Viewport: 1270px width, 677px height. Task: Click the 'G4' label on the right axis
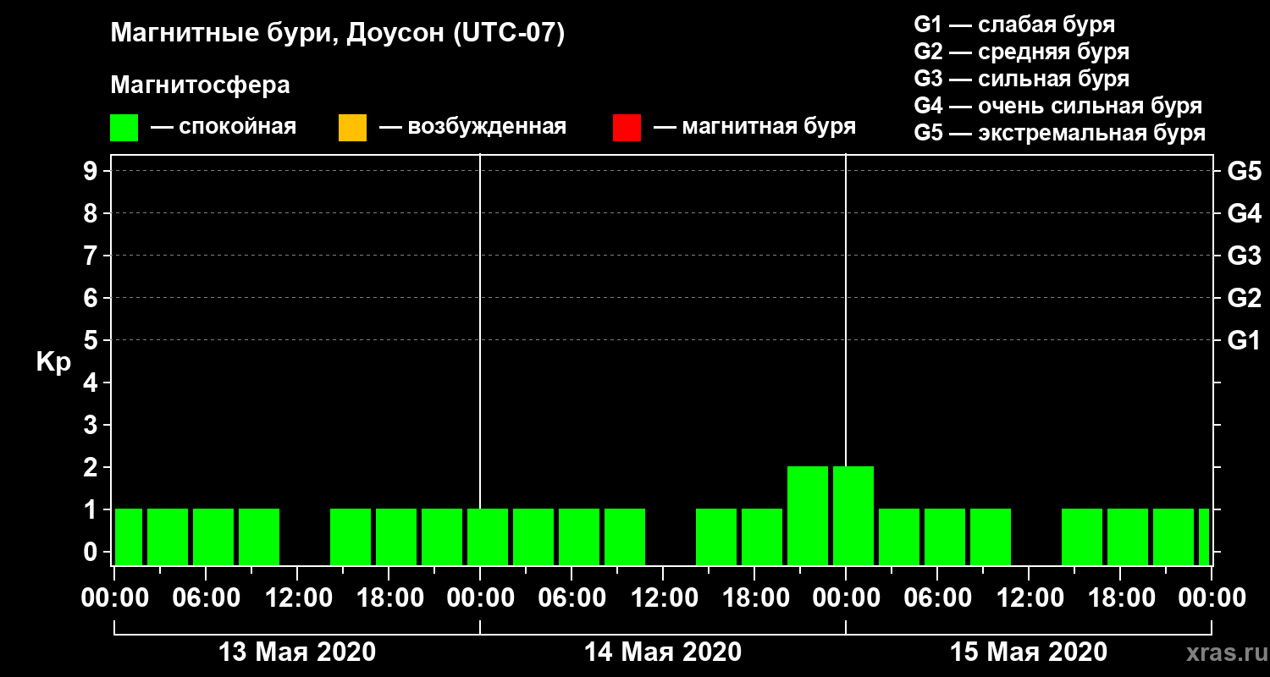click(x=1244, y=213)
